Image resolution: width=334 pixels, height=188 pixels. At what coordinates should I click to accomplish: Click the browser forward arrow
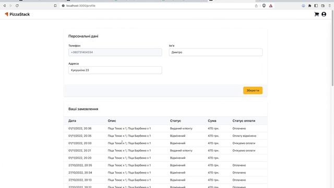pos(10,6)
